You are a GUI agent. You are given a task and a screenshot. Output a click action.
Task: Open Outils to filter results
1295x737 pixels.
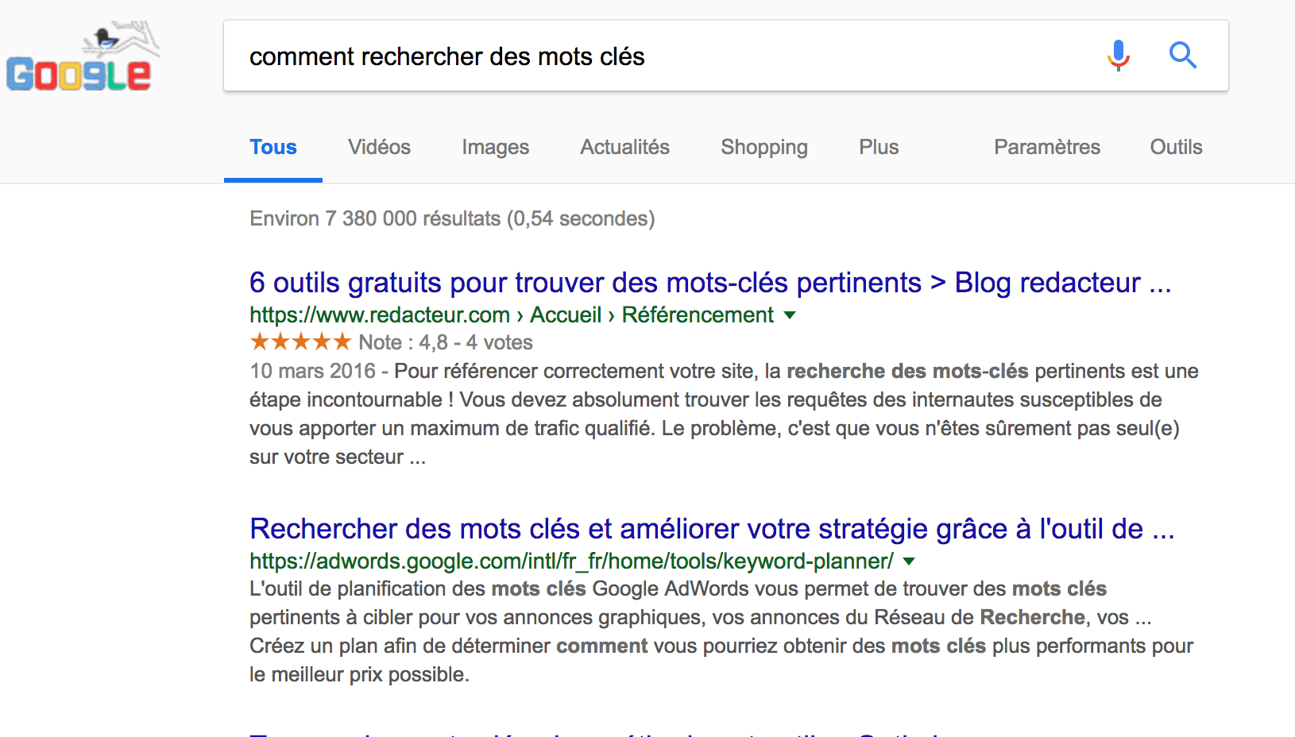[1176, 147]
